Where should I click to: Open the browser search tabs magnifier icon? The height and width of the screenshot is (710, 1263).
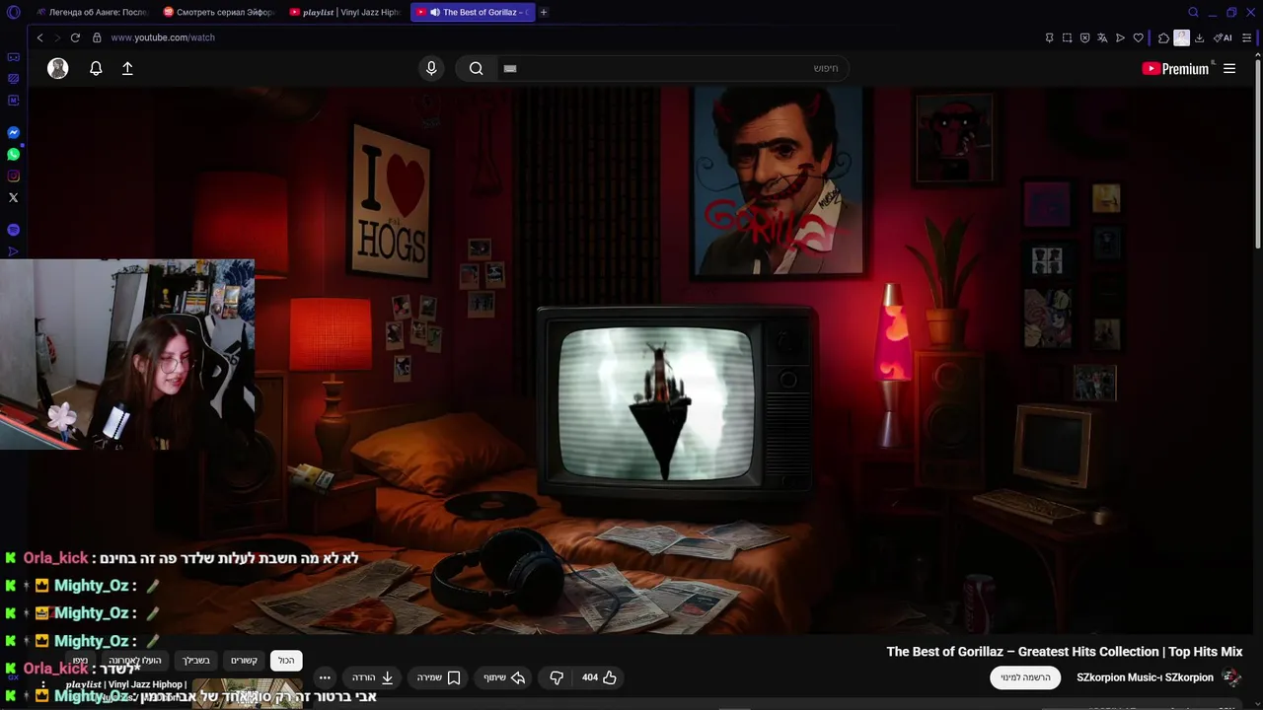click(x=1193, y=12)
